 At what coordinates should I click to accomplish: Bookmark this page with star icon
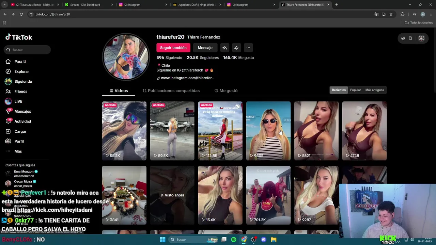click(391, 14)
